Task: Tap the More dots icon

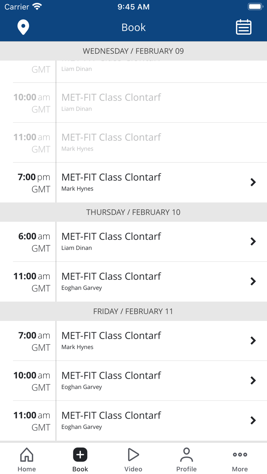Action: (x=240, y=455)
